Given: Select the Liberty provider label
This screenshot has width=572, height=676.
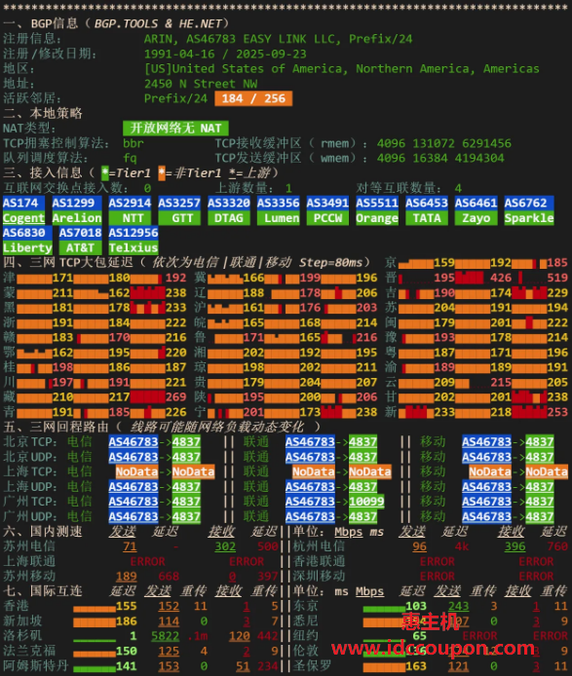Looking at the screenshot, I should [x=27, y=247].
